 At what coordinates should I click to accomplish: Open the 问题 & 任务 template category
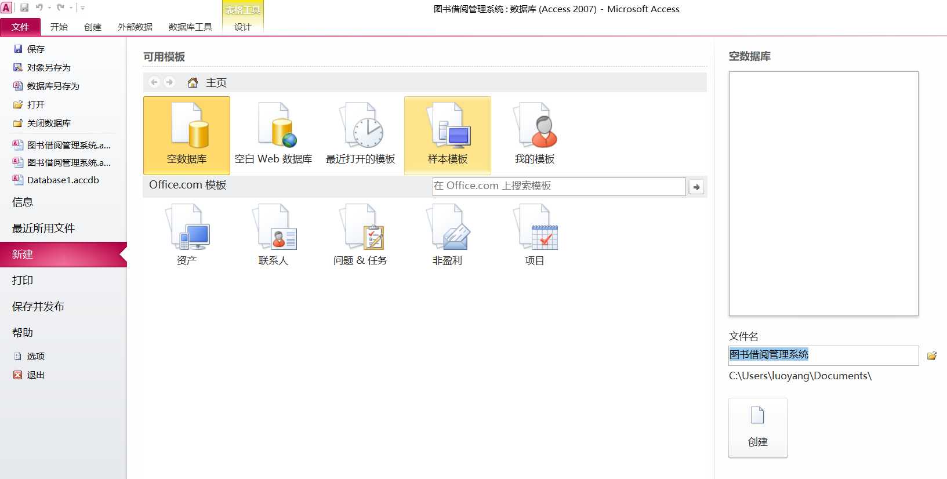point(360,235)
